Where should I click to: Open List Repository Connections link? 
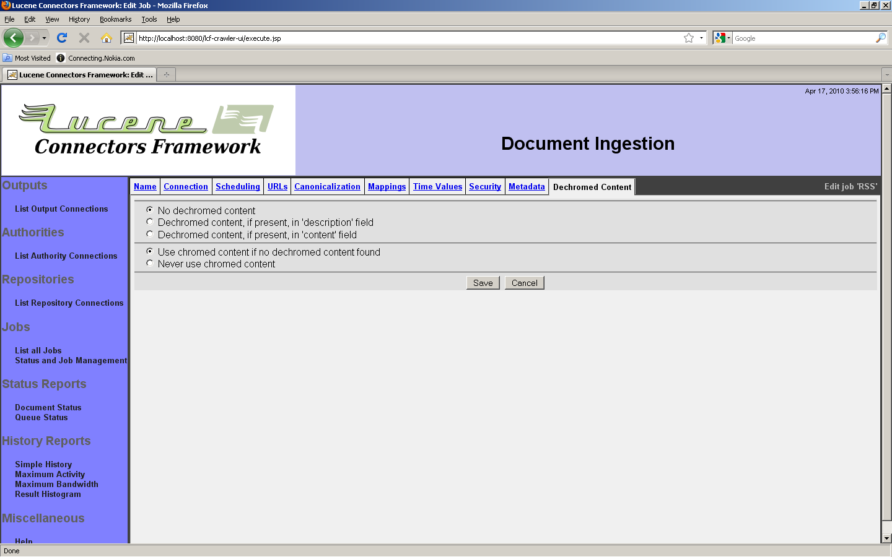coord(69,303)
